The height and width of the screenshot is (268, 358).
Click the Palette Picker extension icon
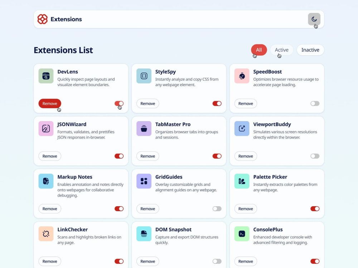[242, 181]
